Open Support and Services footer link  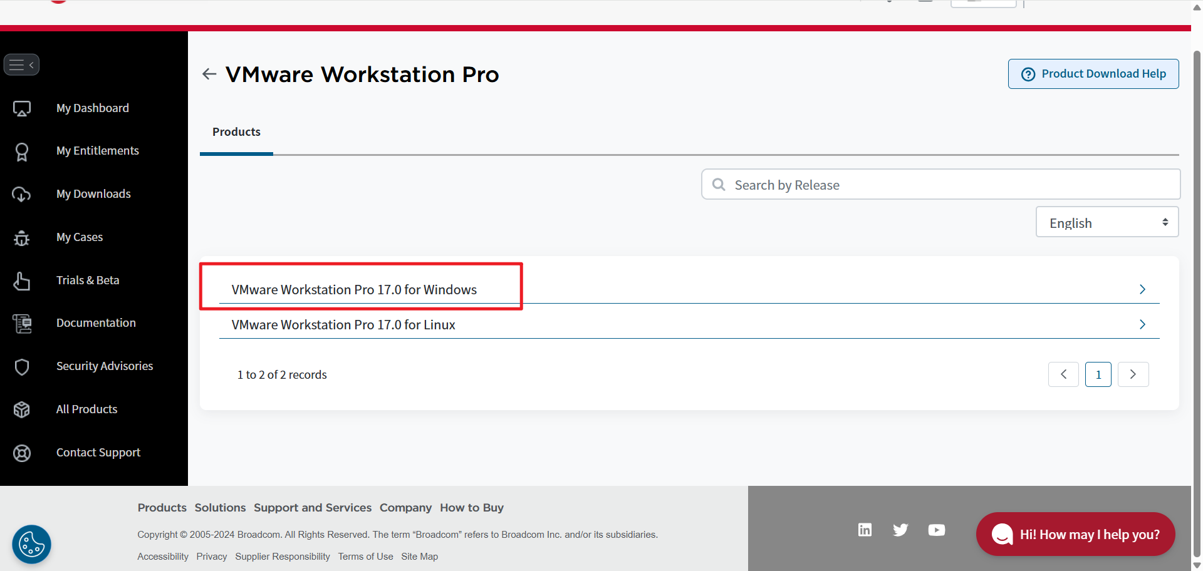point(313,508)
